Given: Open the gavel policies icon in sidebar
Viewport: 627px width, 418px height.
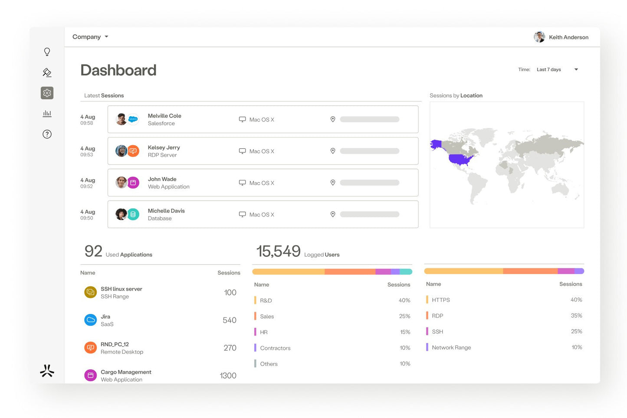Looking at the screenshot, I should (x=47, y=72).
